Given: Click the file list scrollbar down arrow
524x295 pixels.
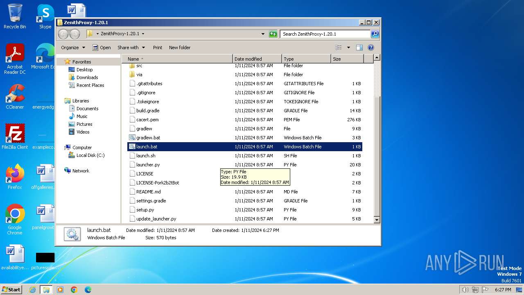Looking at the screenshot, I should pos(377,220).
